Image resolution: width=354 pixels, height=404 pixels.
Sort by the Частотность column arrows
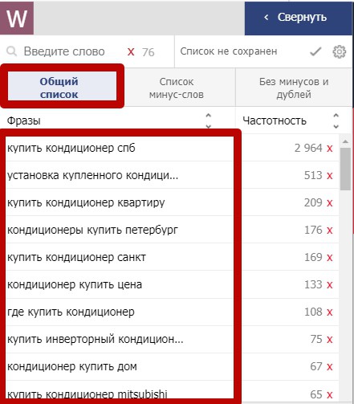tap(336, 120)
